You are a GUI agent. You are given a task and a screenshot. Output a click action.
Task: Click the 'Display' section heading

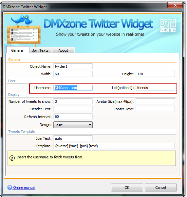point(14,95)
